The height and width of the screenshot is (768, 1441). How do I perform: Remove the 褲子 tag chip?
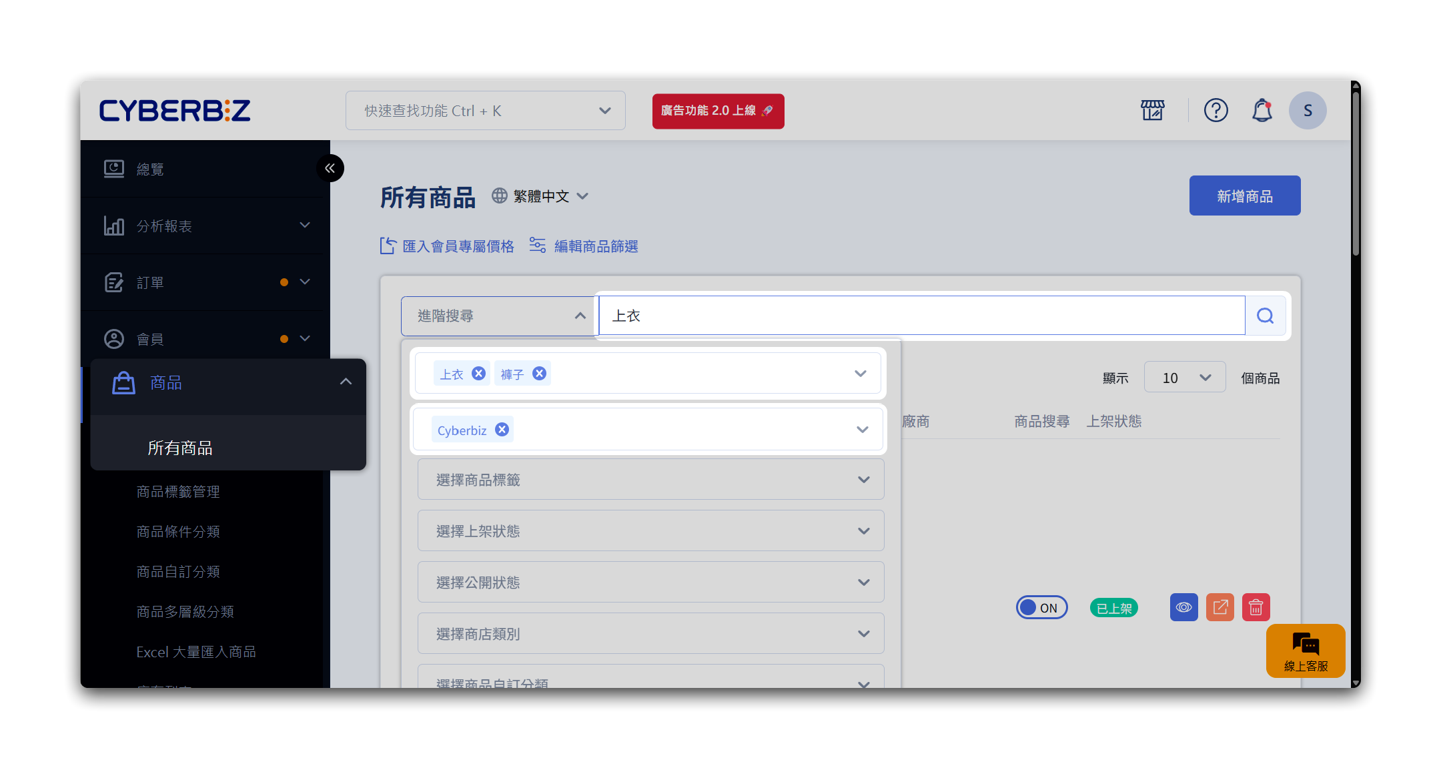point(540,374)
